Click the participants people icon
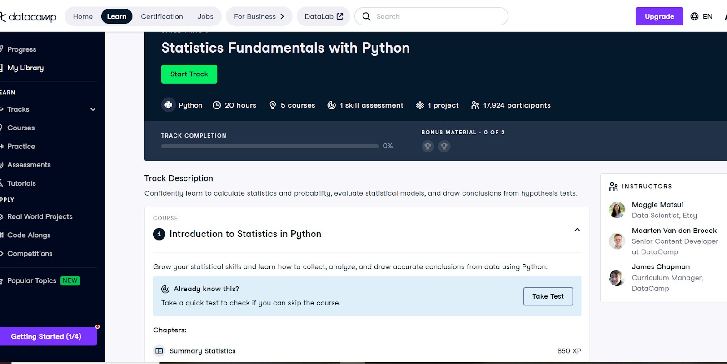The image size is (727, 364). (475, 105)
